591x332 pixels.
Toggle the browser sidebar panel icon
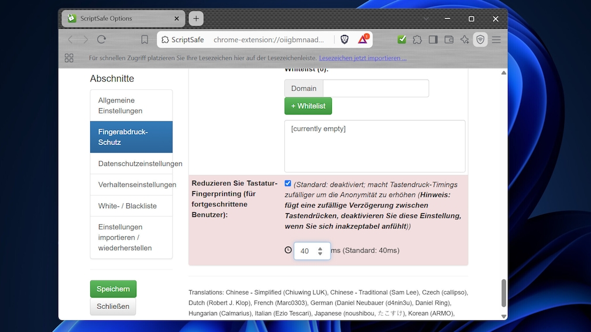433,40
